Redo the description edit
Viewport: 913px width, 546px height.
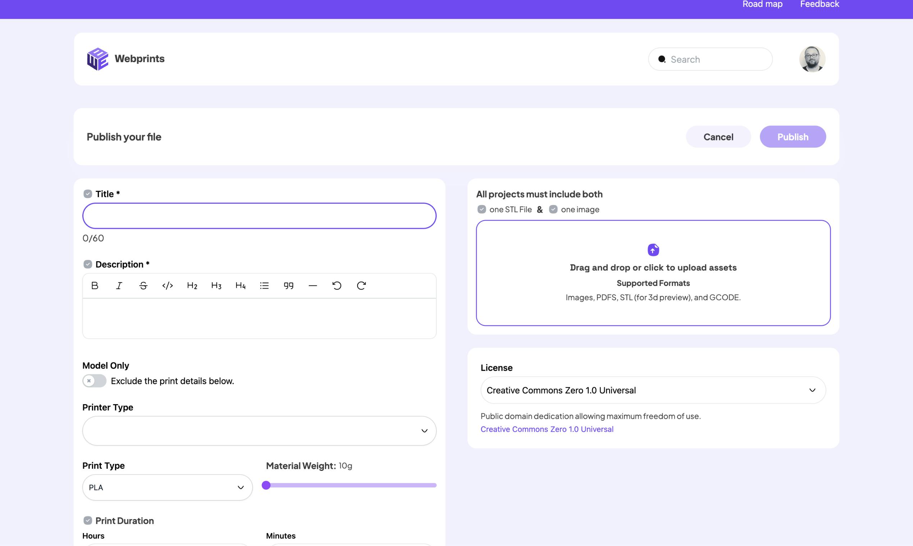(361, 286)
